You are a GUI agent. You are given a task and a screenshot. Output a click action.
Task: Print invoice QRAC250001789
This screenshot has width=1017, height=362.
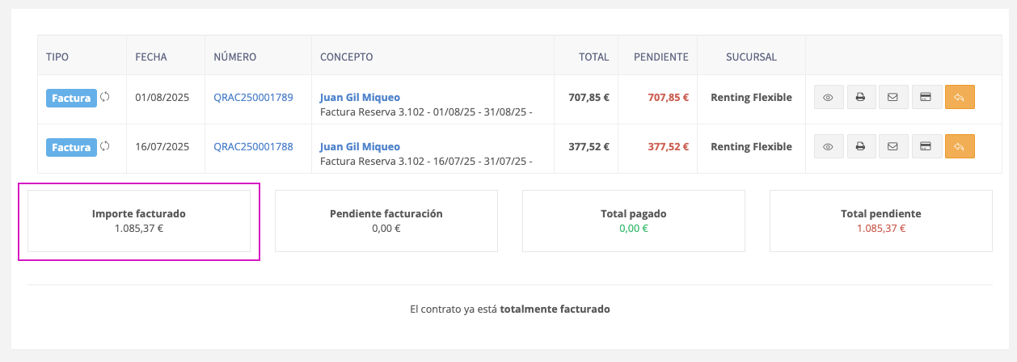[x=861, y=97]
